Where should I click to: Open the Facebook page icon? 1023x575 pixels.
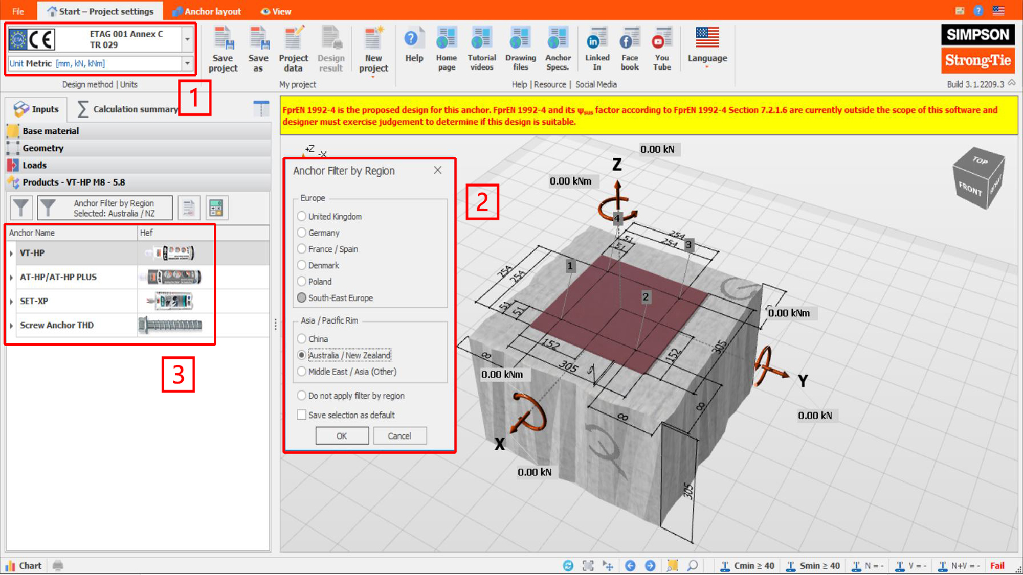click(630, 38)
